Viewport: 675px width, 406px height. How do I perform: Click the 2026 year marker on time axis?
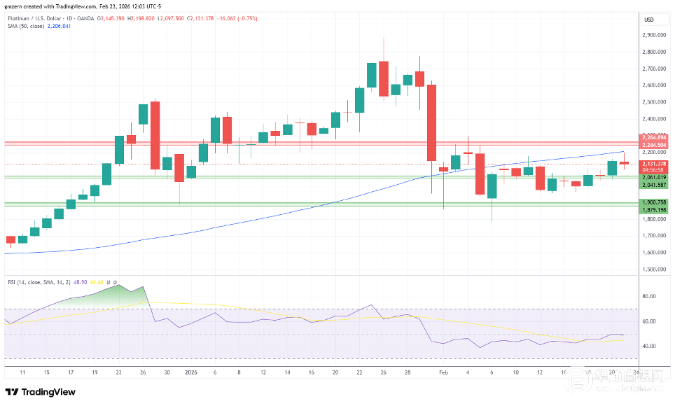[x=191, y=372]
